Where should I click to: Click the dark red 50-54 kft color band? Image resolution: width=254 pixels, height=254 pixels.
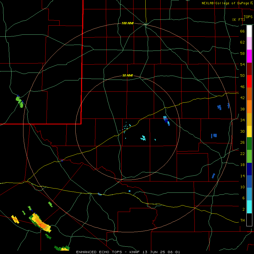(x=249, y=69)
